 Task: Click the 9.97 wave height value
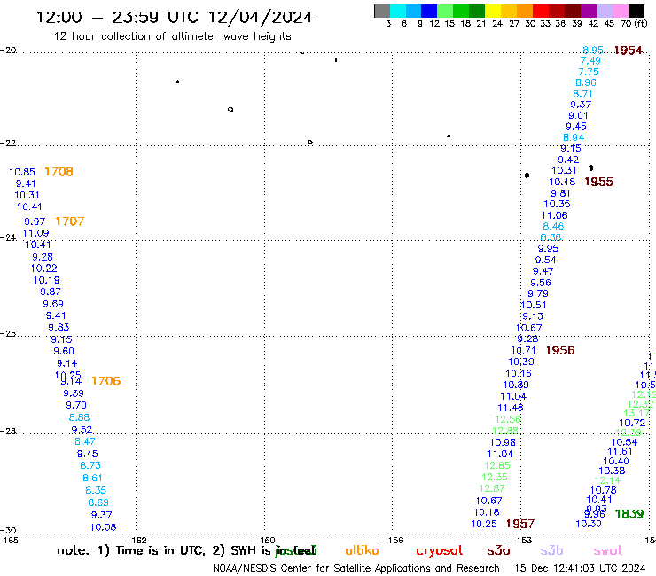[35, 222]
